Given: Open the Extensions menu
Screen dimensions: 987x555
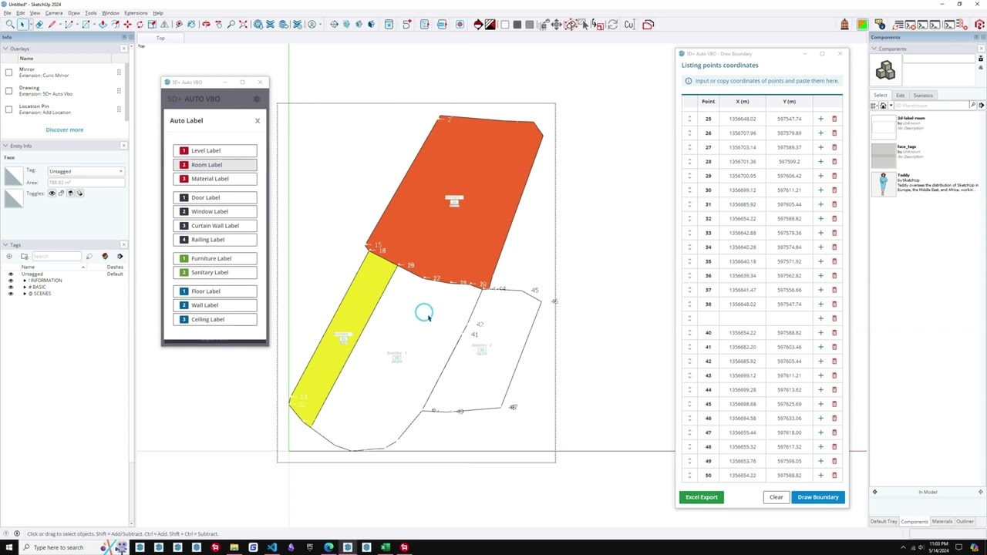Looking at the screenshot, I should coord(136,13).
